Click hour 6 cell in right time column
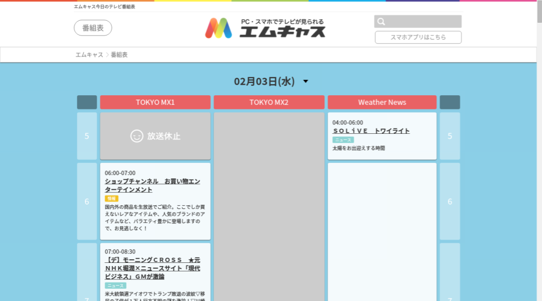 click(x=450, y=202)
